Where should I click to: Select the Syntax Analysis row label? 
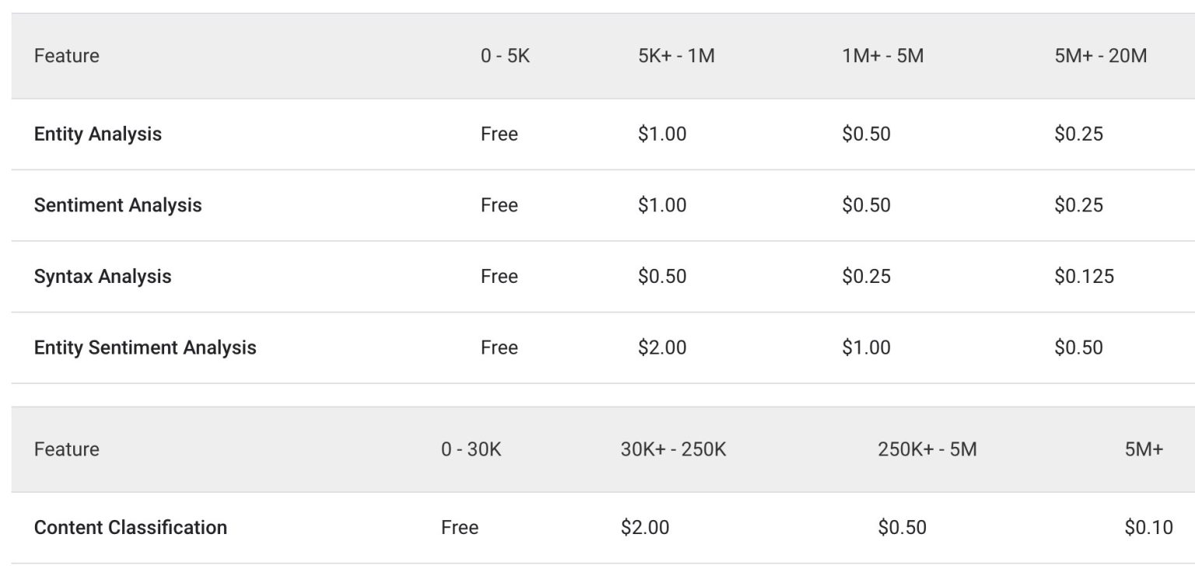point(103,277)
